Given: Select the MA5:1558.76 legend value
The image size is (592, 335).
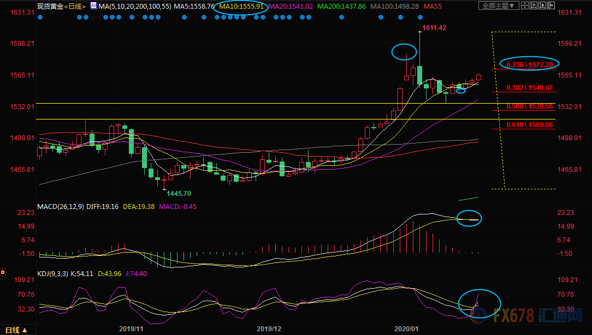Looking at the screenshot, I should [194, 7].
